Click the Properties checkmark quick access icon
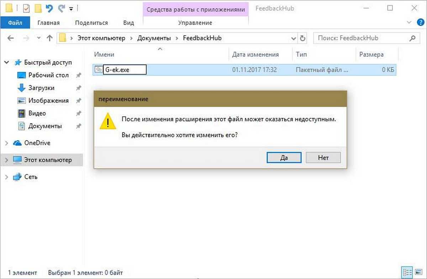 point(26,8)
